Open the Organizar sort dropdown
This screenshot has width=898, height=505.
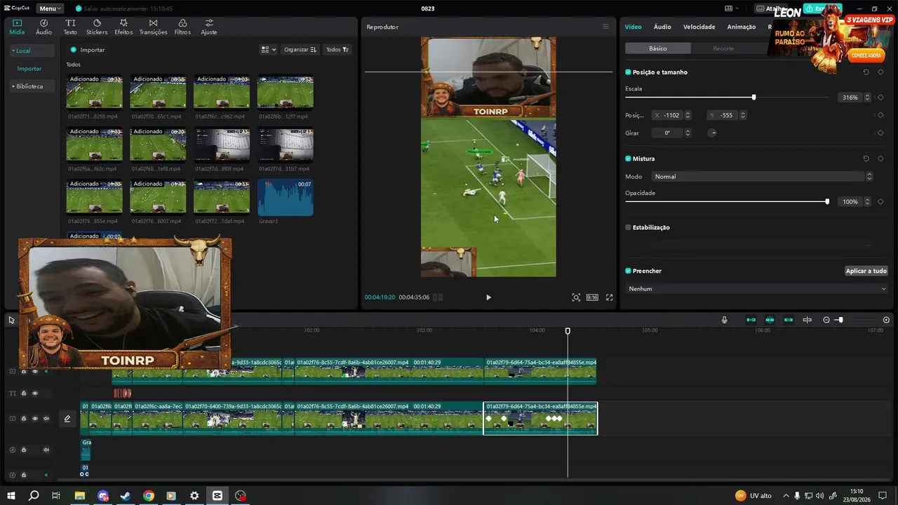click(x=300, y=50)
